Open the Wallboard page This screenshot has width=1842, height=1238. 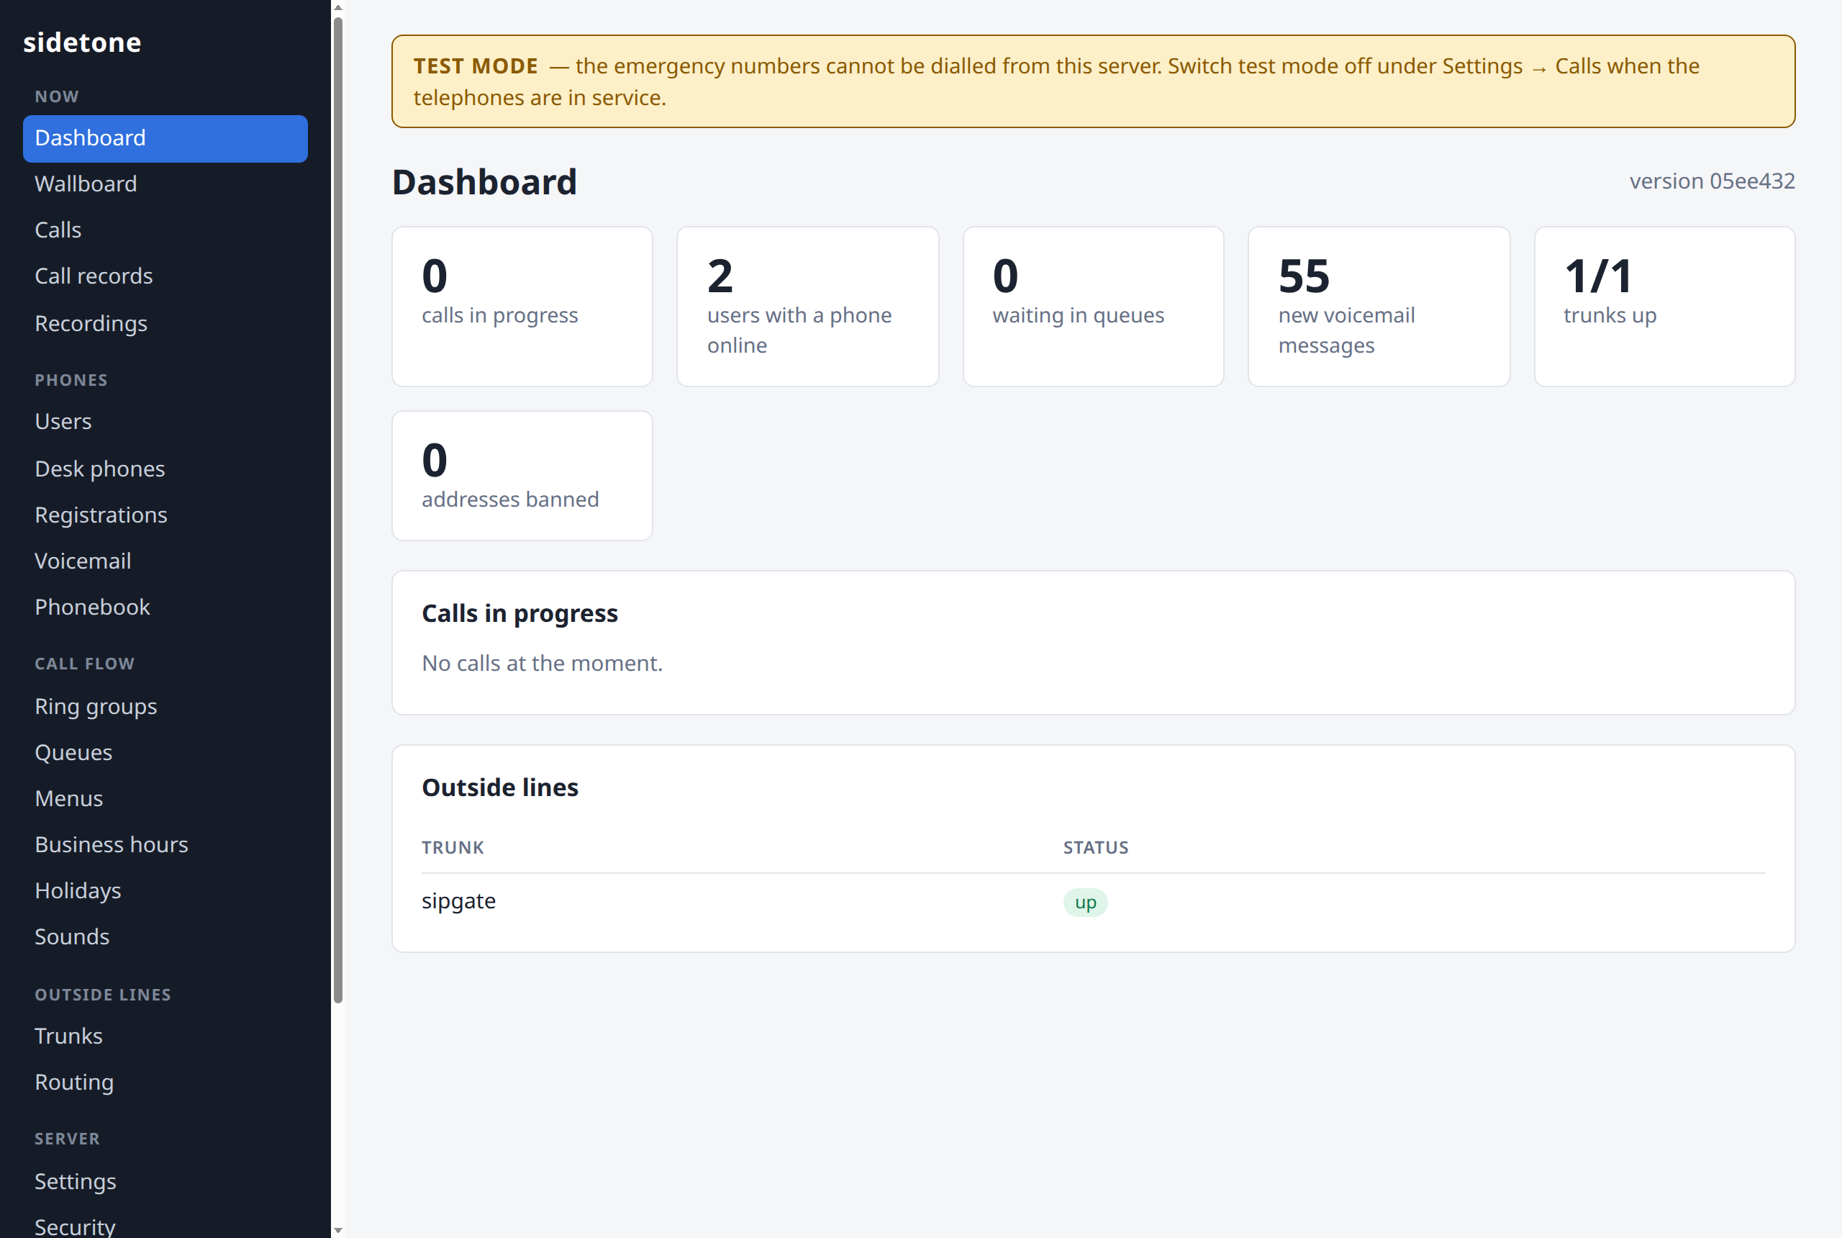(x=165, y=184)
